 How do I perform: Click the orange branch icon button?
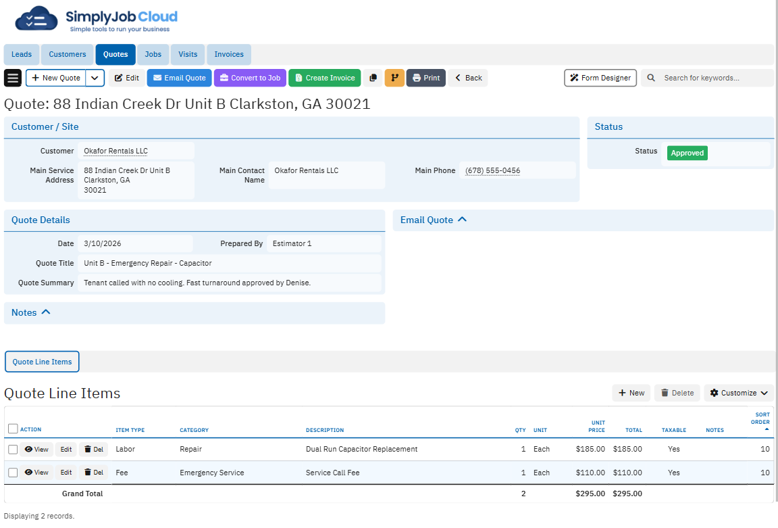[394, 78]
